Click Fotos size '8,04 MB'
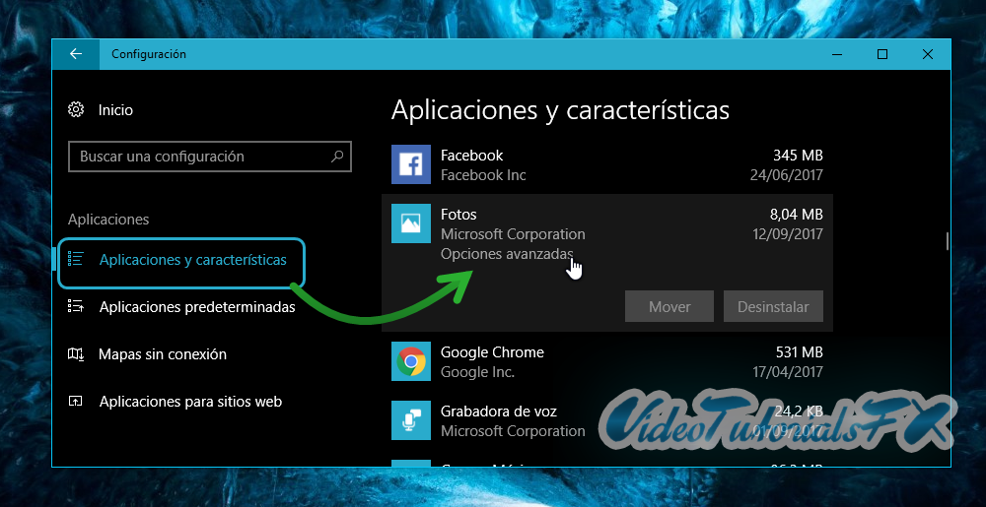Screen dimensions: 986x507 click(x=796, y=215)
